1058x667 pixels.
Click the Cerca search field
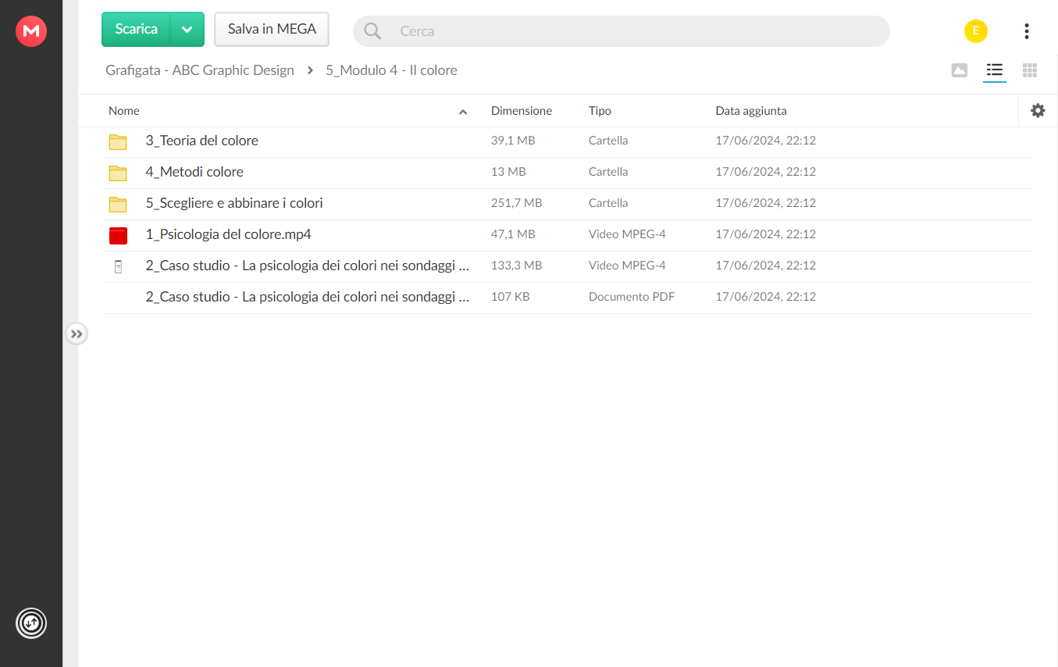coord(622,31)
